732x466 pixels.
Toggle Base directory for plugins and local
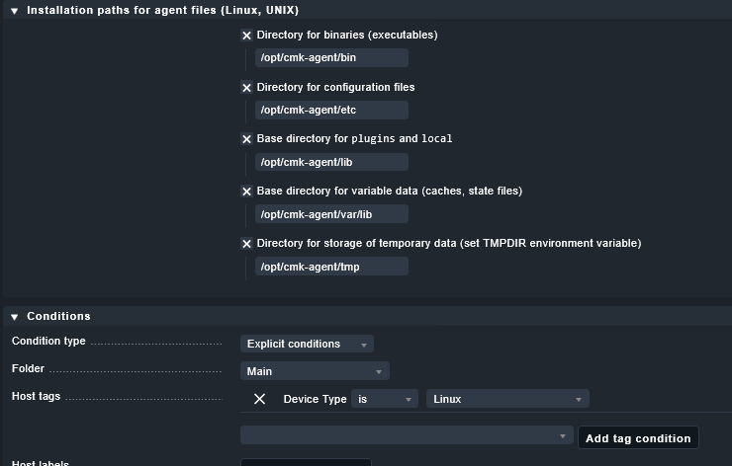[x=247, y=139]
